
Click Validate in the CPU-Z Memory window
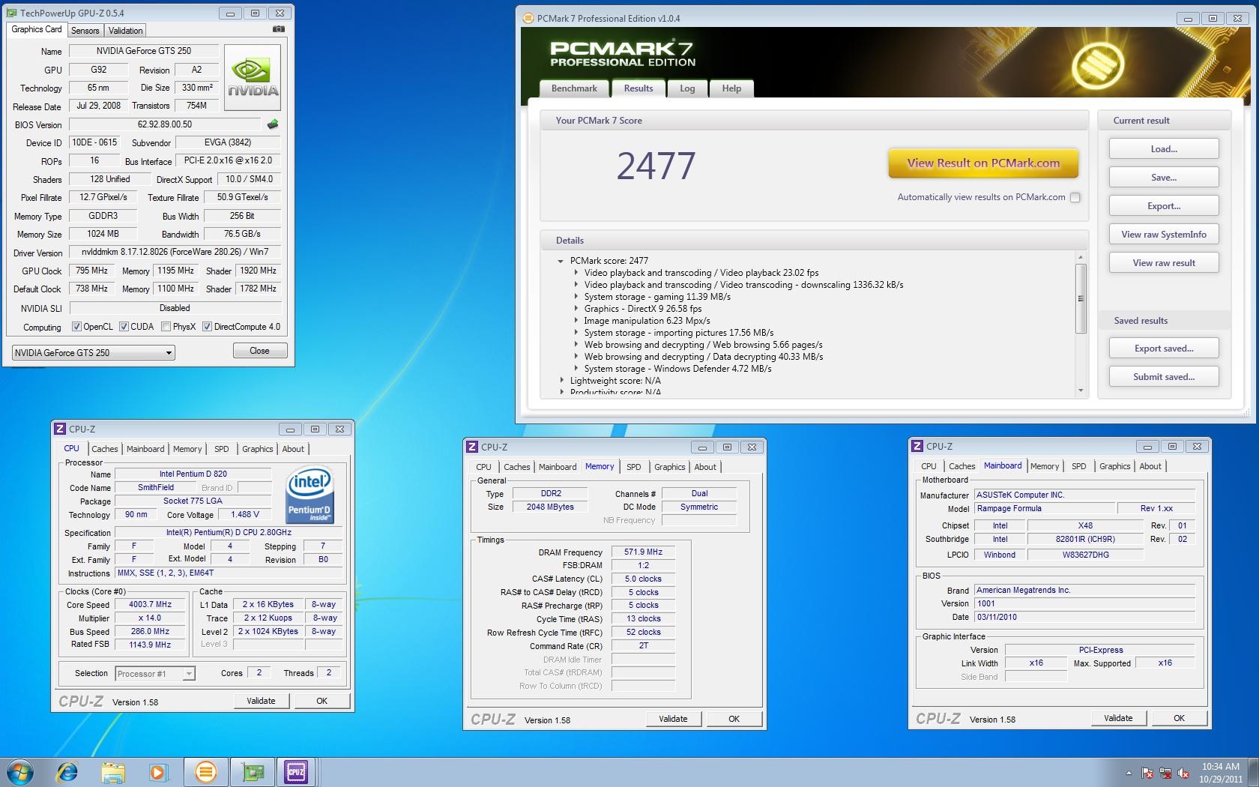pyautogui.click(x=673, y=719)
